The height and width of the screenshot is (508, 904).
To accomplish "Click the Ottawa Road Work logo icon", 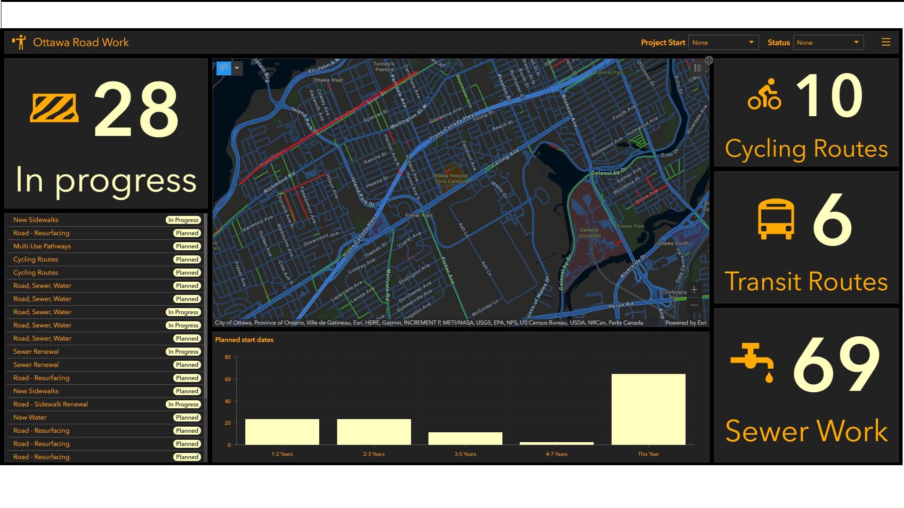I will point(19,42).
